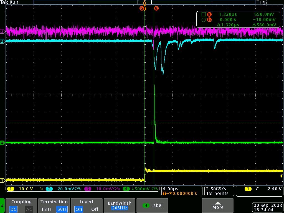
Task: Click the yellow trigger level arrow
Action: pyautogui.click(x=282, y=176)
